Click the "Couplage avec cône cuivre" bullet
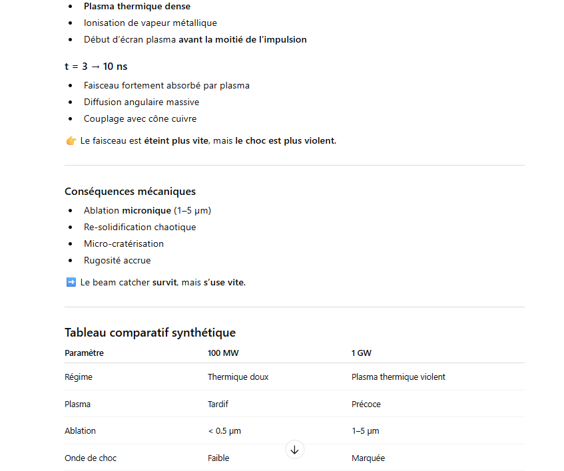The height and width of the screenshot is (471, 564). [140, 119]
